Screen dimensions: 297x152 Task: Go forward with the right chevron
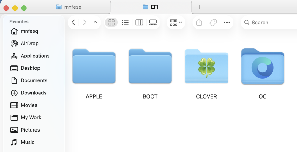84,23
